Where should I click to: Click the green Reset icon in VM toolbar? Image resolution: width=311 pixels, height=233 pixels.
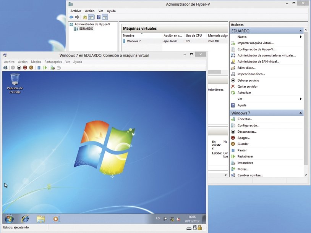(45, 68)
